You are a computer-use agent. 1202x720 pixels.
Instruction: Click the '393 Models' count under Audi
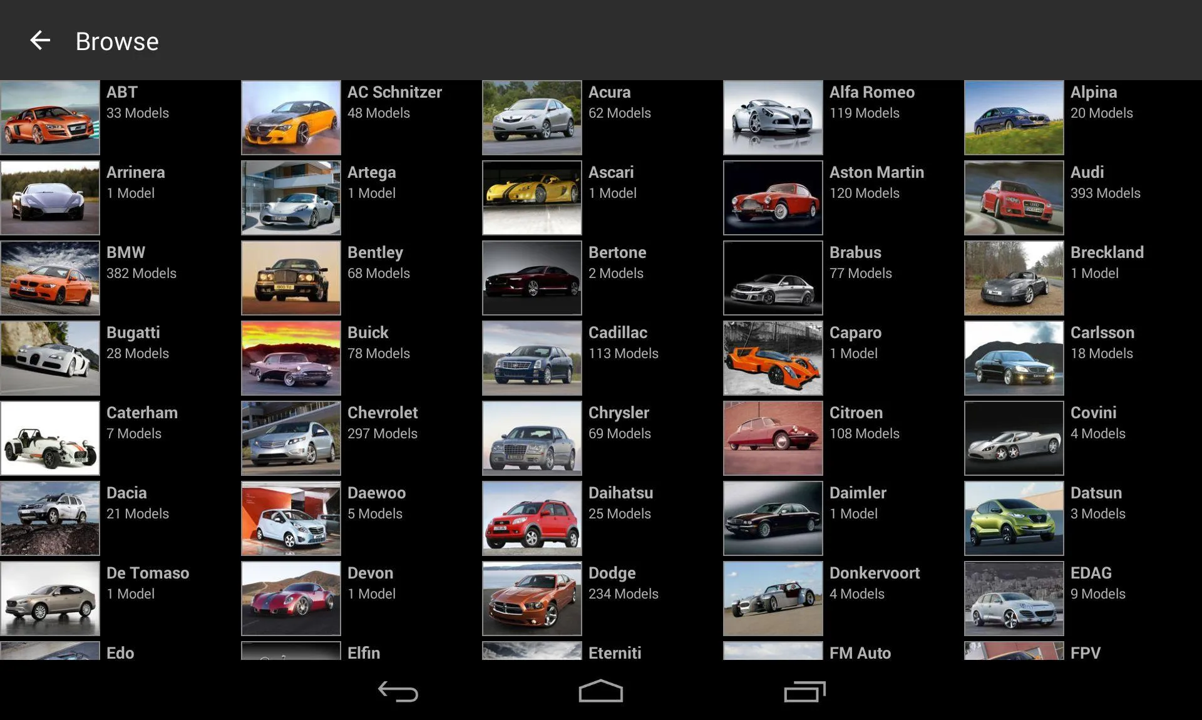tap(1105, 193)
